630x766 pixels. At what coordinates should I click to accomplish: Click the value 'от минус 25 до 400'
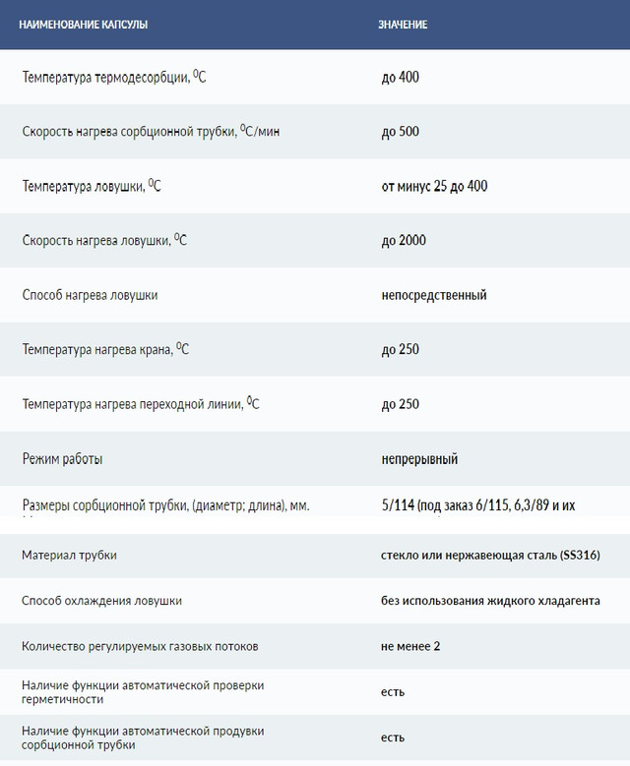(434, 186)
